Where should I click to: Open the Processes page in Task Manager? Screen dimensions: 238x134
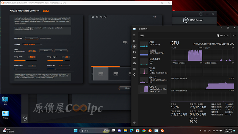pyautogui.click(x=134, y=41)
